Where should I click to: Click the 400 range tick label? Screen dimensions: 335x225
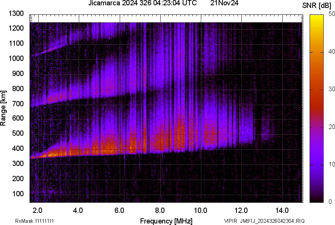click(x=18, y=149)
